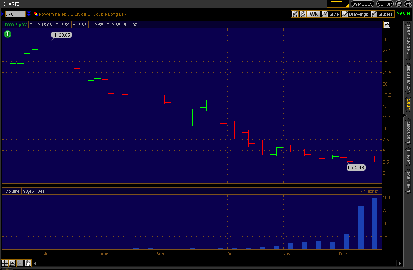Click the Volume study label
Image resolution: width=413 pixels, height=270 pixels.
13,191
